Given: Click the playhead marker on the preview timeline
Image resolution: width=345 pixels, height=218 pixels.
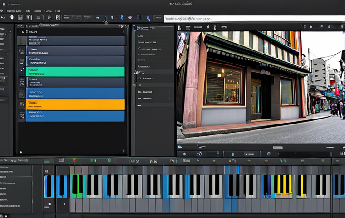Looking at the screenshot, I should pyautogui.click(x=331, y=154).
